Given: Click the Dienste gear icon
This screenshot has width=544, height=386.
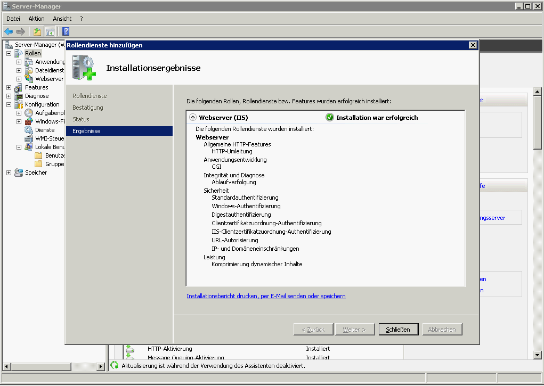Looking at the screenshot, I should [29, 130].
